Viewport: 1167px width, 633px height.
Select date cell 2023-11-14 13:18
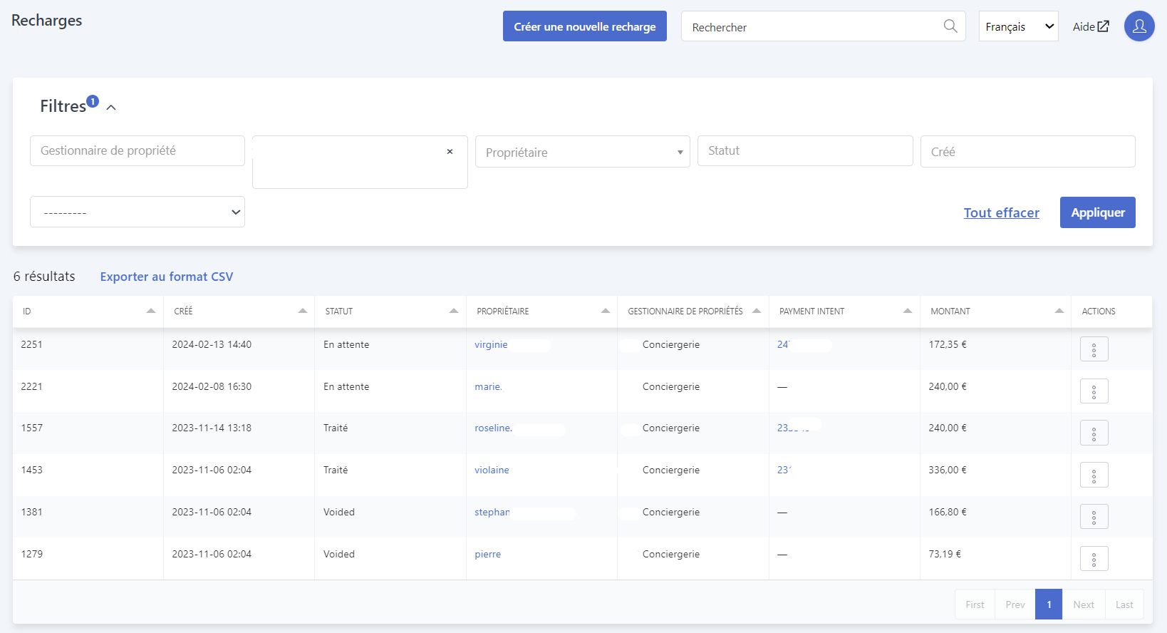click(212, 428)
